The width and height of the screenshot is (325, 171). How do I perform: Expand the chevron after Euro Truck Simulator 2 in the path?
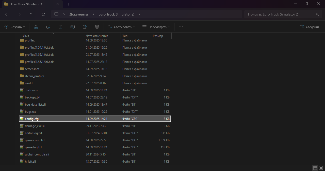tap(139, 14)
